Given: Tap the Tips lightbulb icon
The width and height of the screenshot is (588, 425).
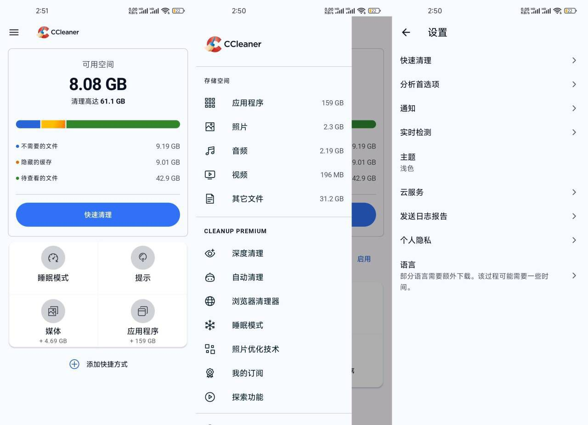Looking at the screenshot, I should (142, 258).
